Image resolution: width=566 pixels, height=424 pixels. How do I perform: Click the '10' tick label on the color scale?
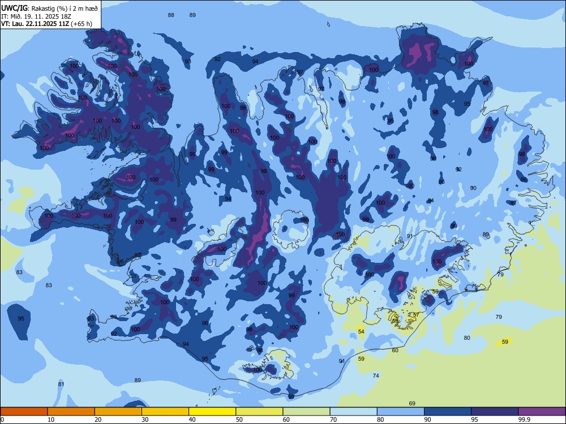point(51,419)
